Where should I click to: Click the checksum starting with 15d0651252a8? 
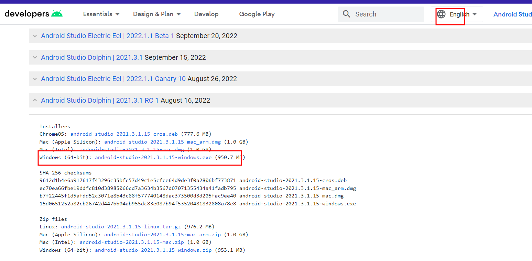point(138,204)
